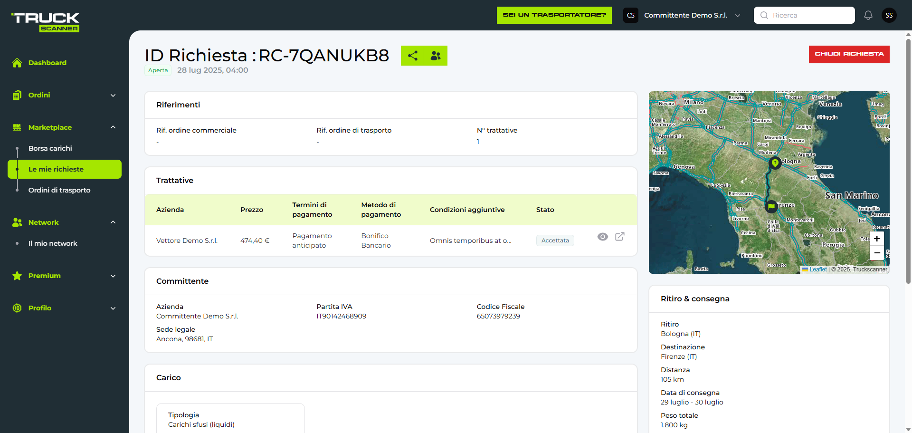Viewport: 912px width, 433px height.
Task: Open the notifications bell
Action: [868, 15]
